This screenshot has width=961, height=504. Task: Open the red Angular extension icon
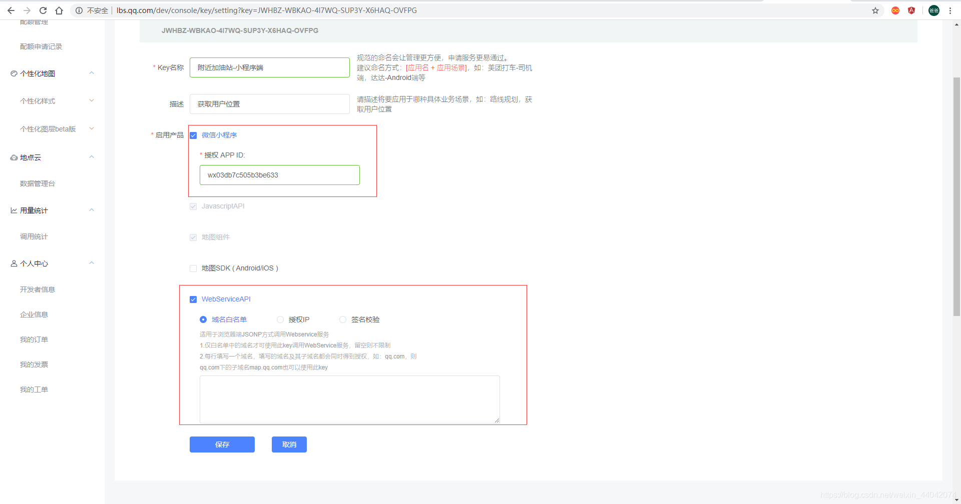point(911,10)
